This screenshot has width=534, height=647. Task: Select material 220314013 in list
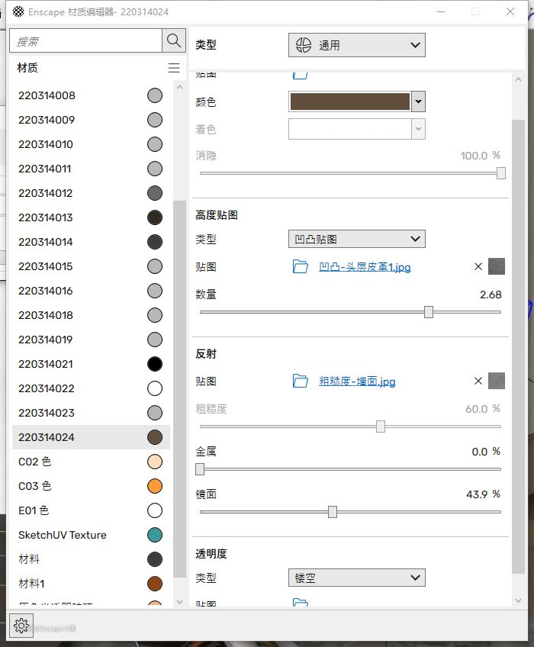click(x=47, y=217)
